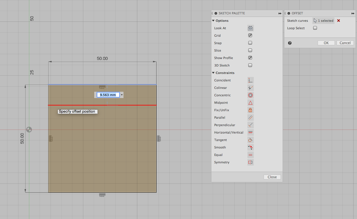Select the Equal constraint icon
Screen dimensions: 357x219
pos(250,155)
